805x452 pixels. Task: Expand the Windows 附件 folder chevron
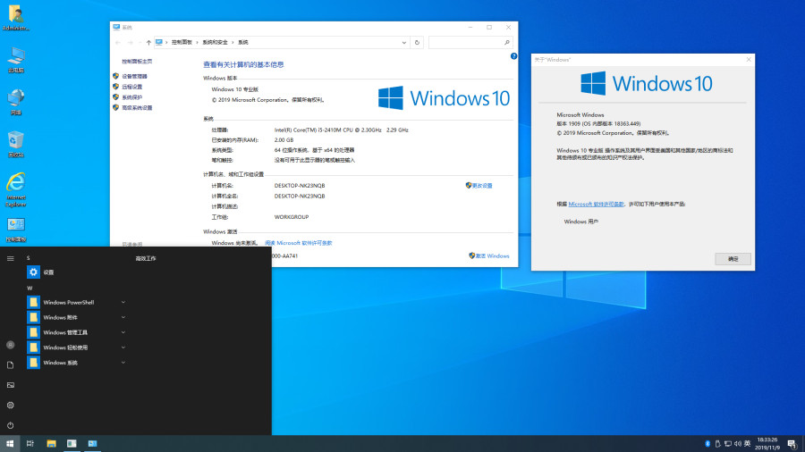point(123,317)
